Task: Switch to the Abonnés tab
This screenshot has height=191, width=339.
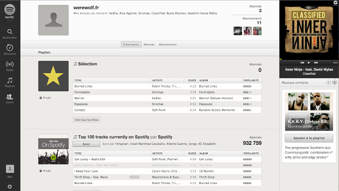Action: pyautogui.click(x=149, y=45)
